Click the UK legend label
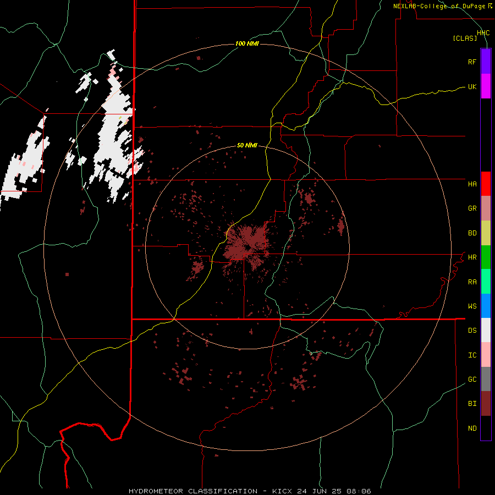This screenshot has height=495, width=495. 472,86
